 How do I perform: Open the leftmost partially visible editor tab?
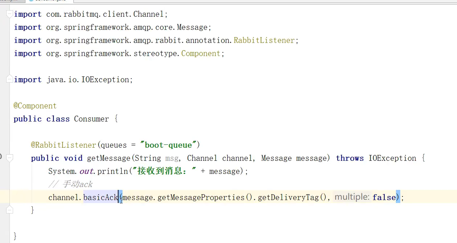pyautogui.click(x=11, y=1)
